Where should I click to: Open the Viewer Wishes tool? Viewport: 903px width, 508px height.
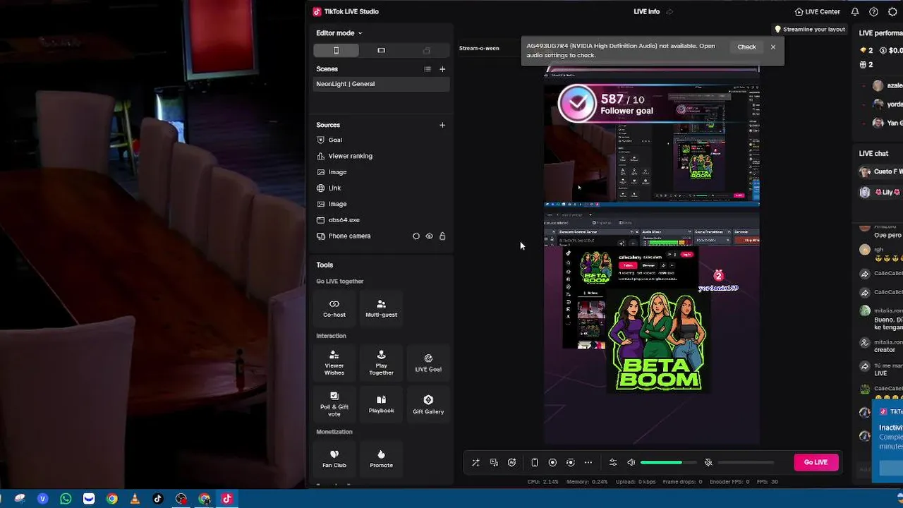click(334, 363)
